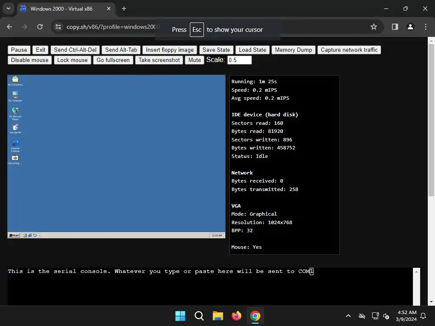435x326 pixels.
Task: Click the 'Bytes transmitted: 258' text
Action: point(265,189)
